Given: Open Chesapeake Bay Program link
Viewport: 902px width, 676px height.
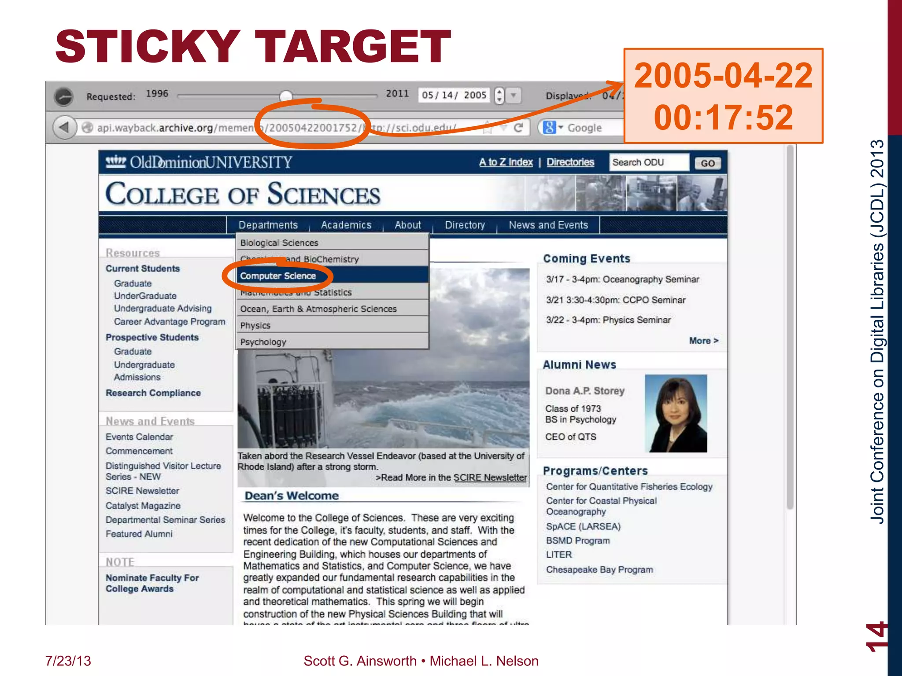Looking at the screenshot, I should pos(599,569).
